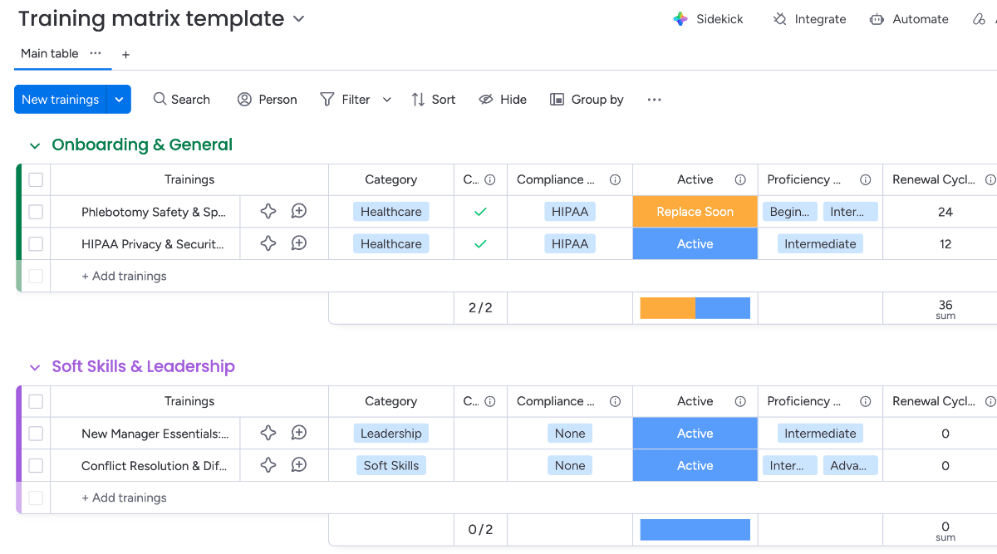The image size is (997, 554).
Task: Open Main table tab options ellipsis
Action: (96, 53)
